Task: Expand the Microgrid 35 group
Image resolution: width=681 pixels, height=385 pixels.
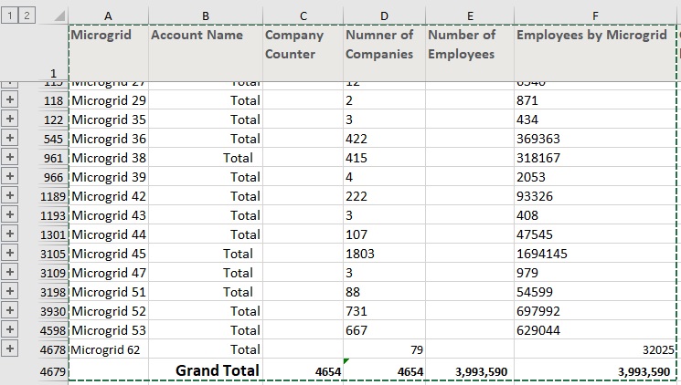Action: click(9, 119)
